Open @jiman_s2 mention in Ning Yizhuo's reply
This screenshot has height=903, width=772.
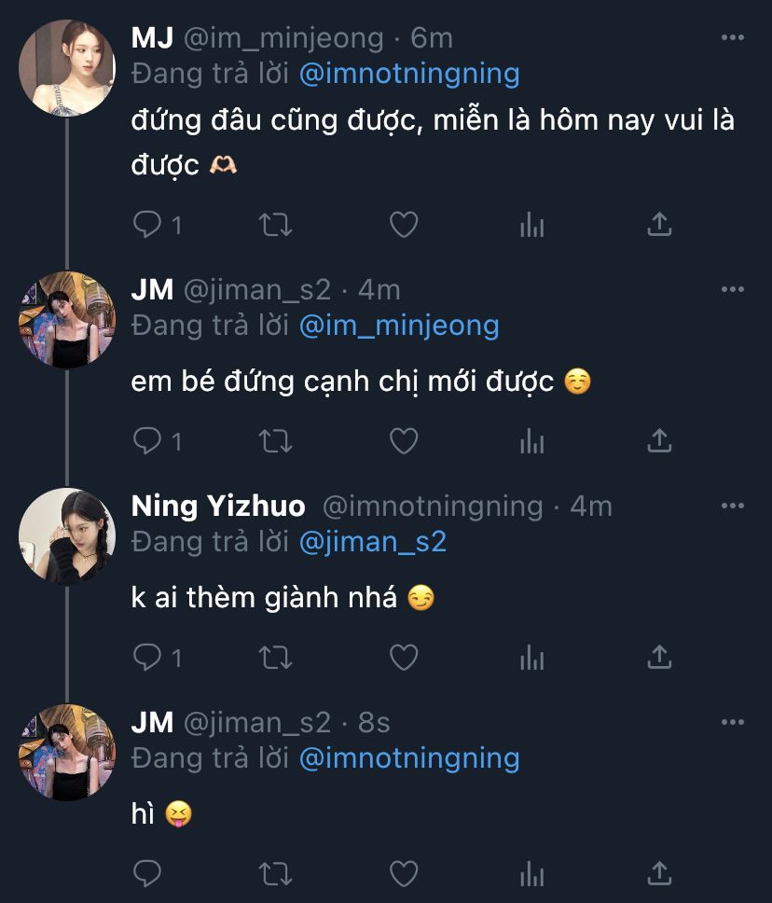tap(373, 541)
